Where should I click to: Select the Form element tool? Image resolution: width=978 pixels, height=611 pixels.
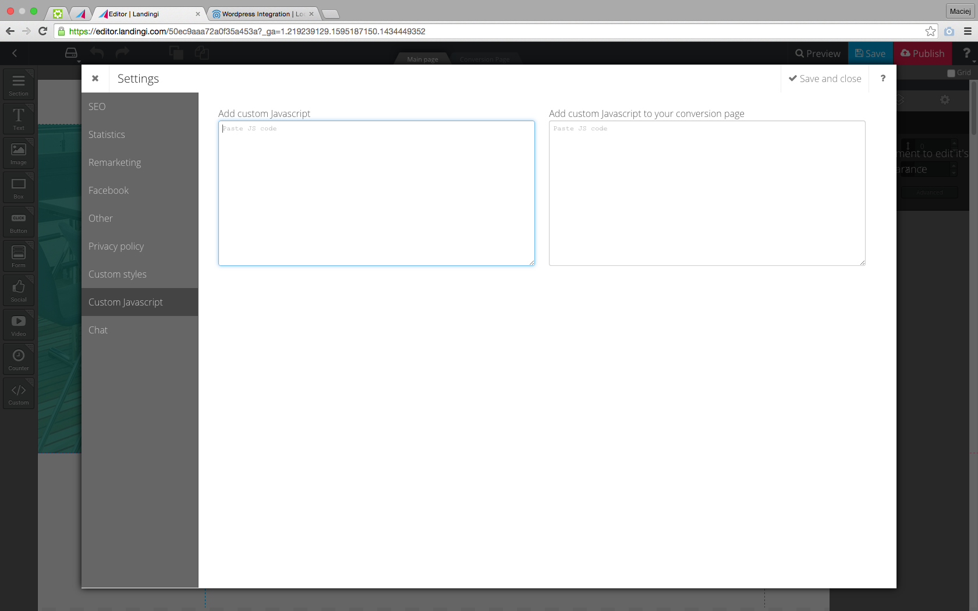tap(19, 256)
